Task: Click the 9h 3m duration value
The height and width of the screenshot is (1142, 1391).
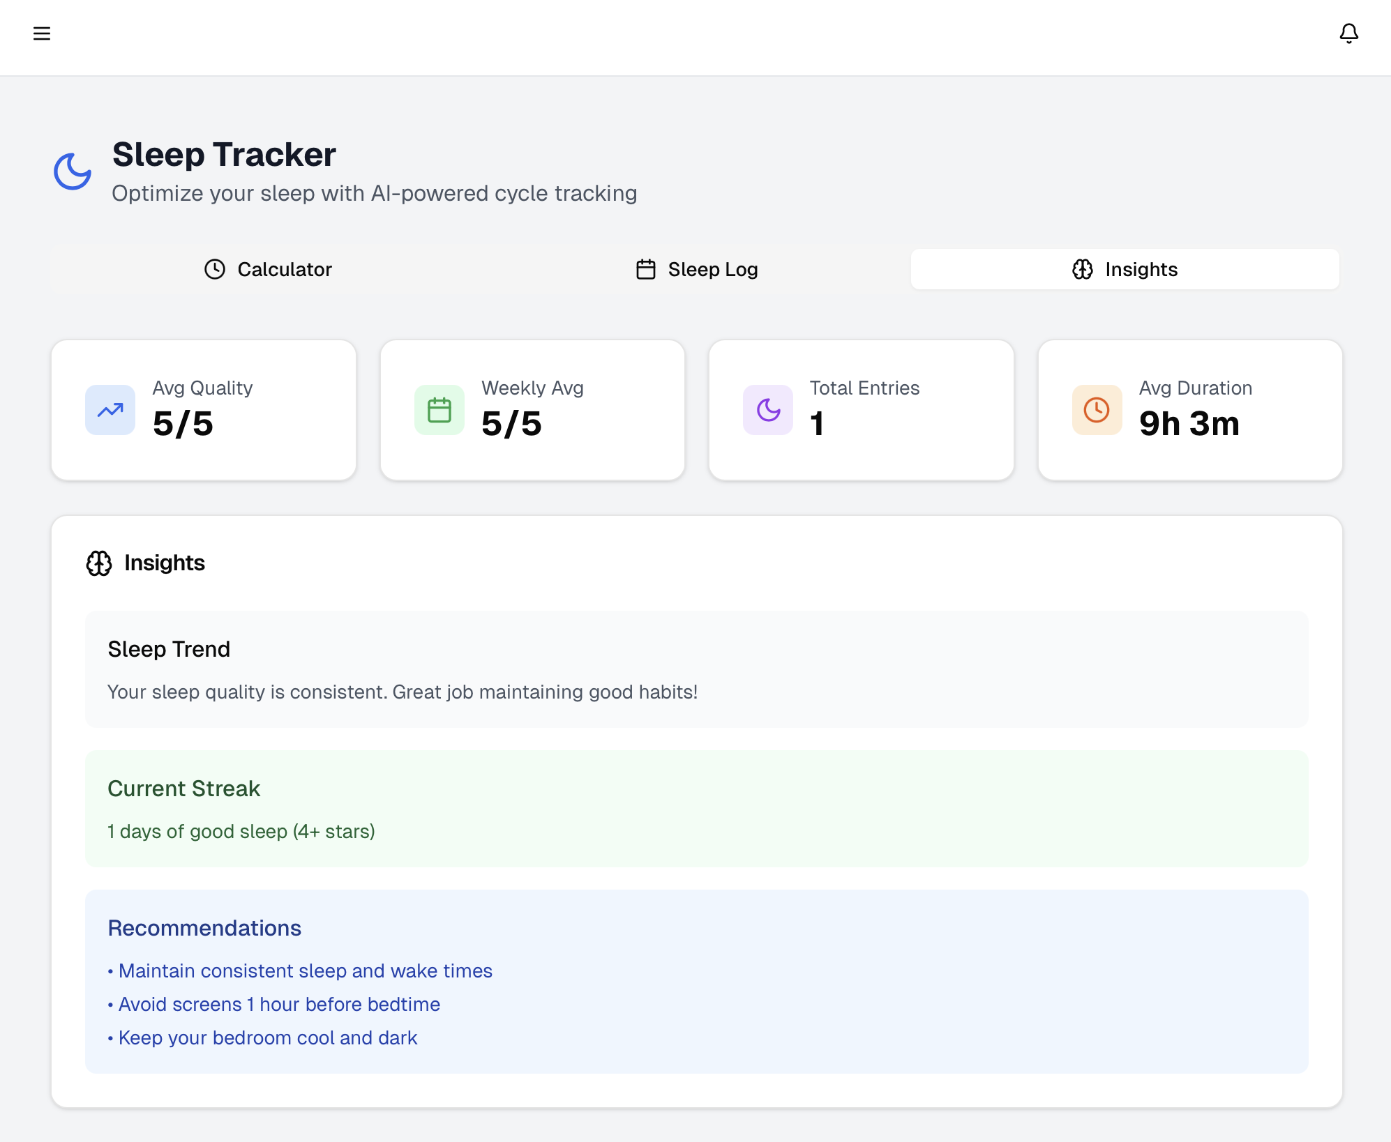Action: pyautogui.click(x=1189, y=424)
